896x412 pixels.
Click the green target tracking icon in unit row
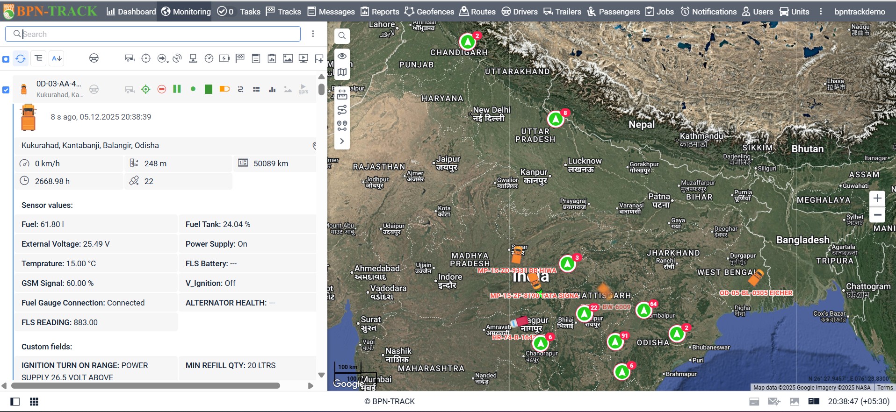coord(146,89)
